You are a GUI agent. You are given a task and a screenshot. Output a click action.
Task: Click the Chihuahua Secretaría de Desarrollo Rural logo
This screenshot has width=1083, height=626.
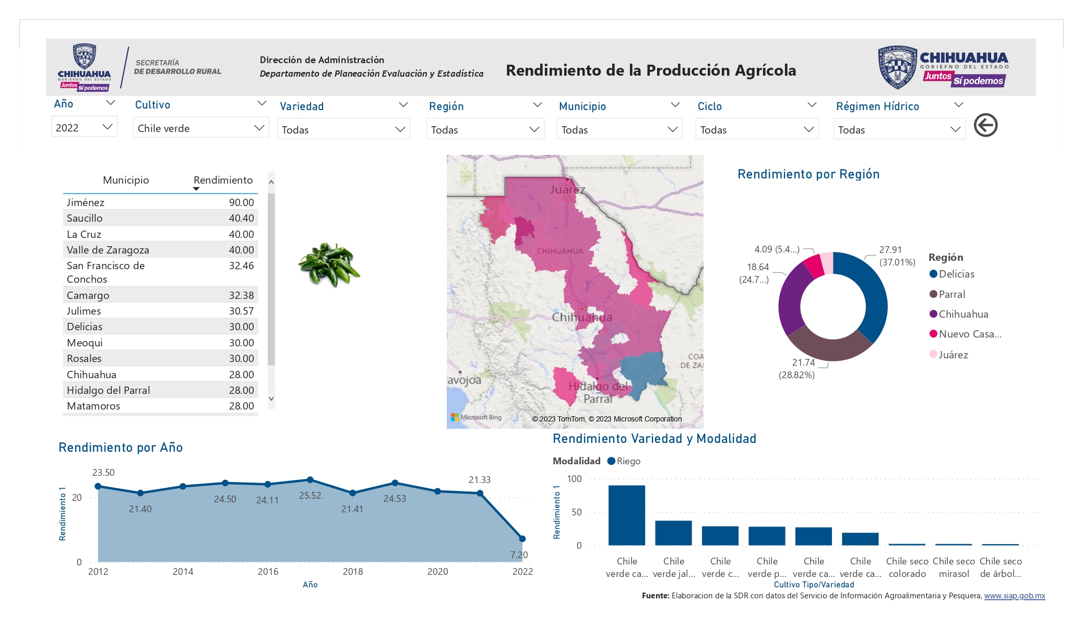[139, 68]
